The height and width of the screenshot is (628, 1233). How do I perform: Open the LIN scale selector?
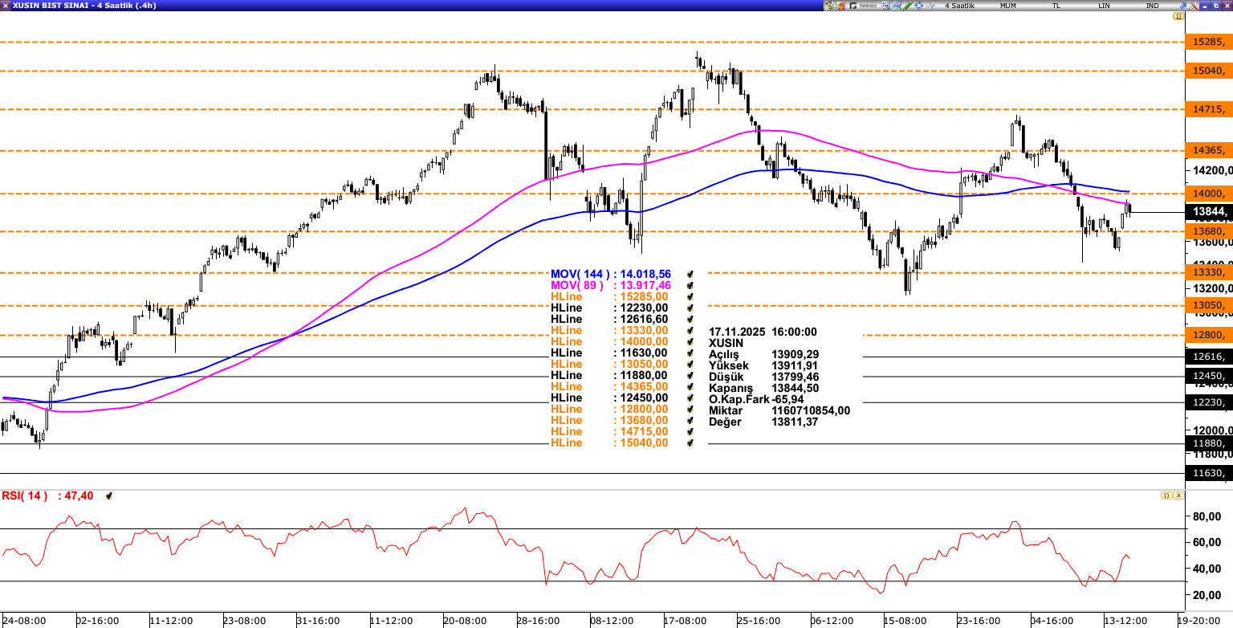click(1105, 6)
